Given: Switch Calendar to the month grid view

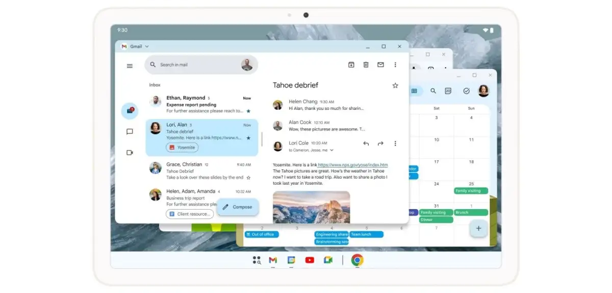Looking at the screenshot, I should (414, 91).
